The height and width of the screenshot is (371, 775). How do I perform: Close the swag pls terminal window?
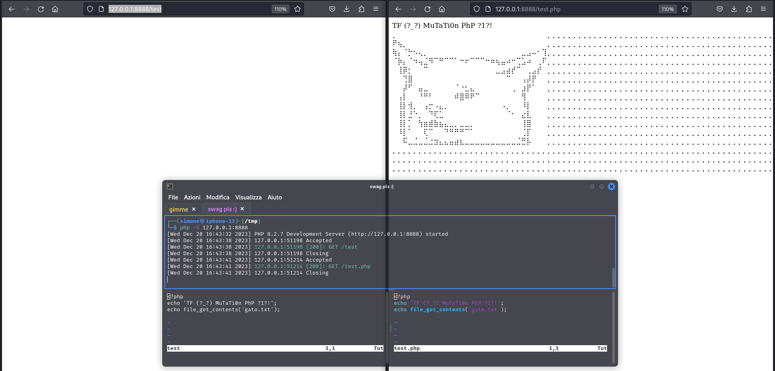tap(612, 187)
